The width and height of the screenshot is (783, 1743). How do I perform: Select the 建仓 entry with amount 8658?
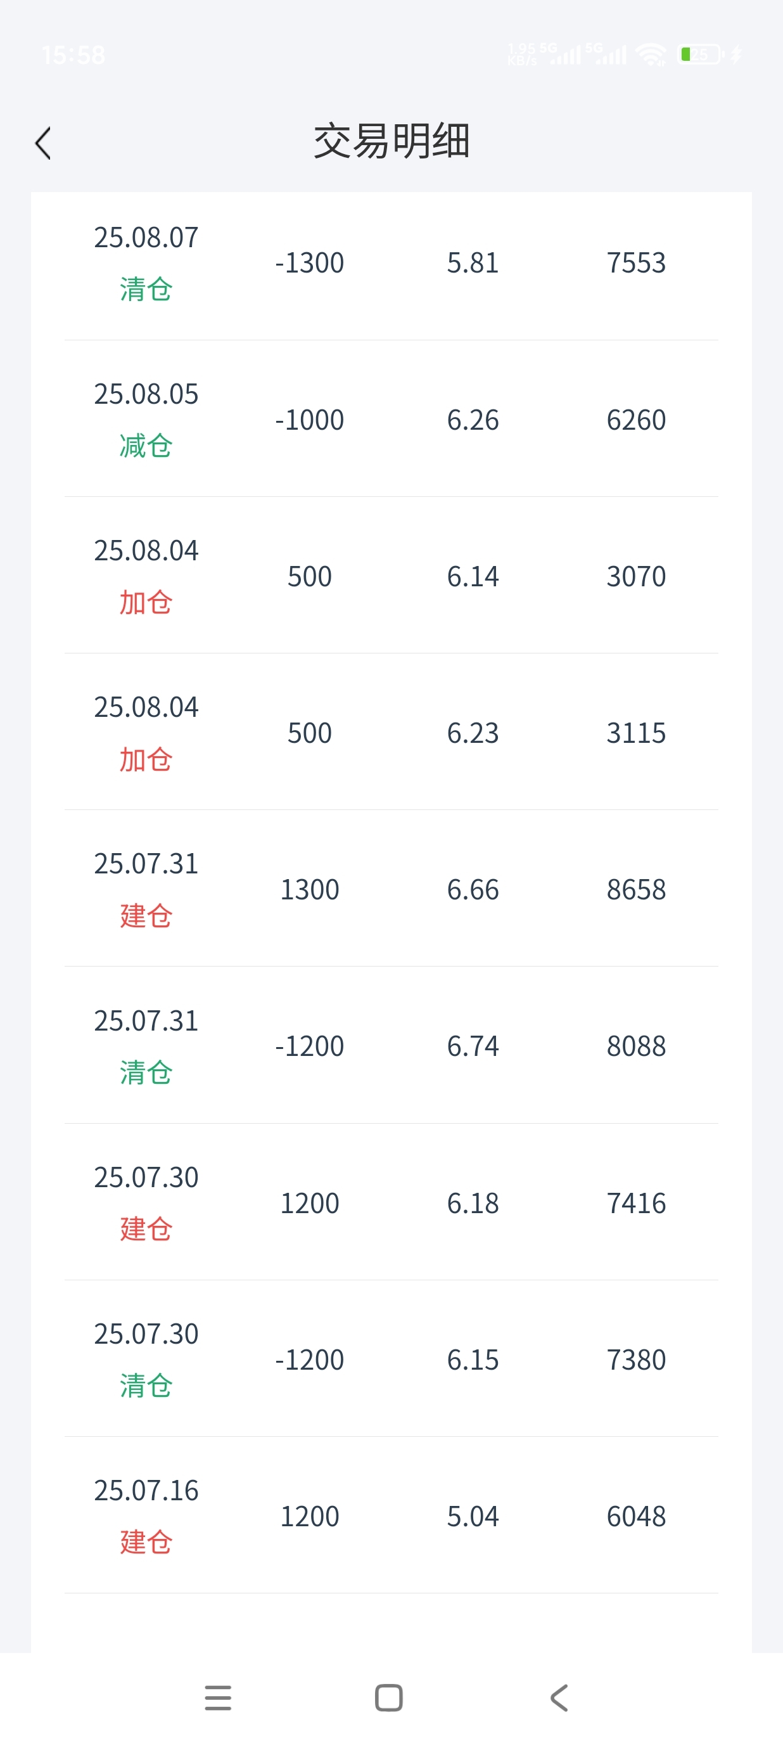[x=392, y=889]
